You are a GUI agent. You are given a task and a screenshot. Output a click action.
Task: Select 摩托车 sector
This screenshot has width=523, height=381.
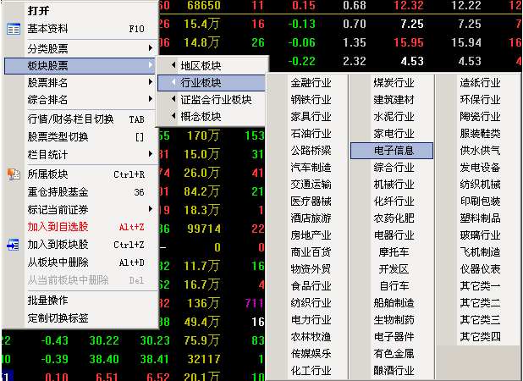[x=394, y=252]
